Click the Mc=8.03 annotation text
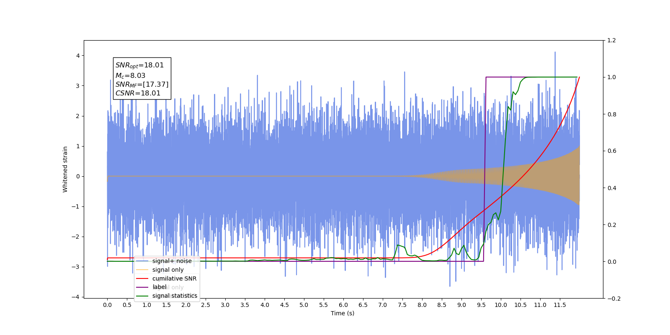Viewport: 670px width, 335px height. tap(130, 76)
